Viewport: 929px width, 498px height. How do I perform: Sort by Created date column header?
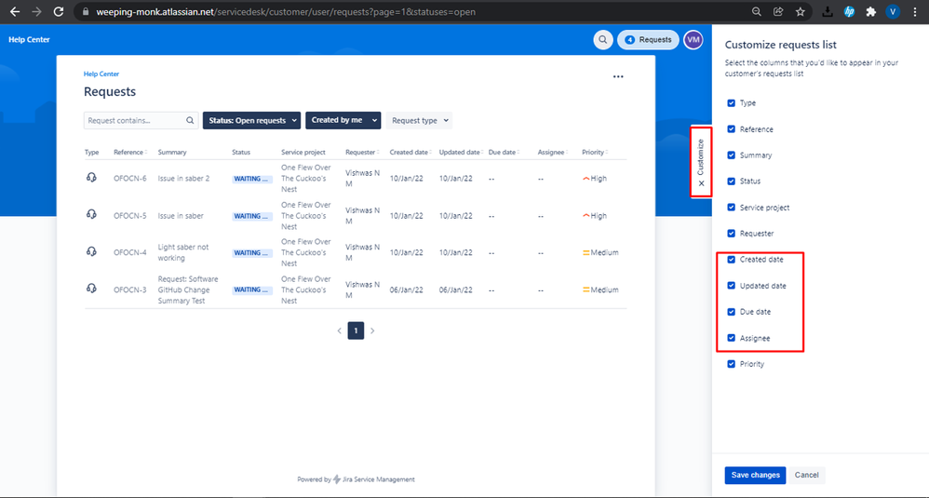(411, 152)
